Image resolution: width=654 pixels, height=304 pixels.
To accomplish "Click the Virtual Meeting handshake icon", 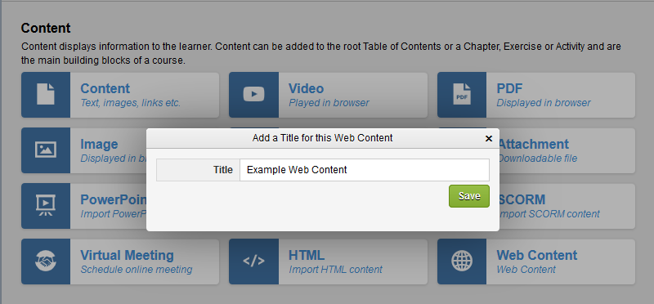I will 46,261.
